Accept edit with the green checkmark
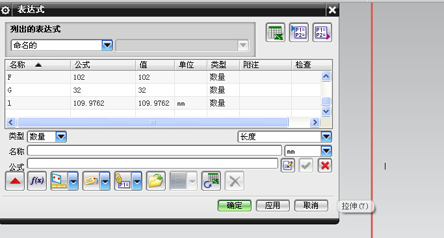 [306, 165]
